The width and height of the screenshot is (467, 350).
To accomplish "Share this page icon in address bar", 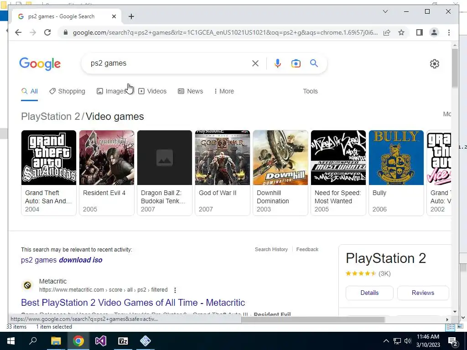I will point(387,32).
